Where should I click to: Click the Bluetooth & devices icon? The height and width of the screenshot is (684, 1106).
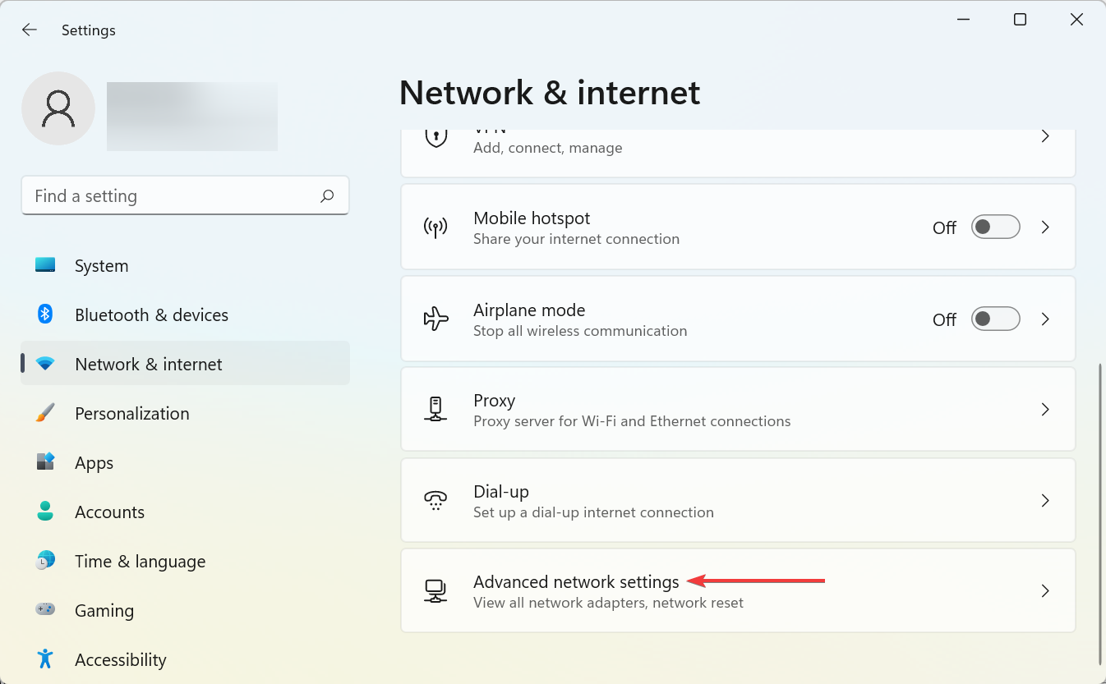[x=45, y=314]
